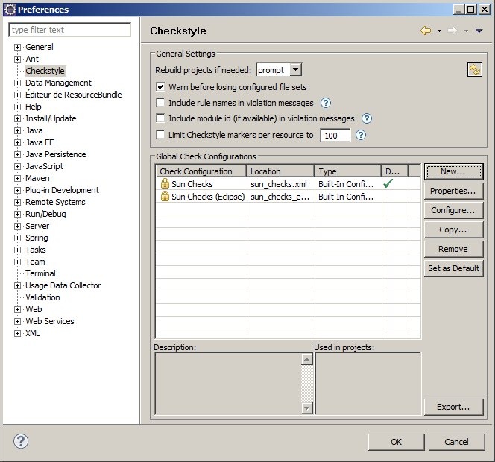Enable Include rule names in violation messages
This screenshot has height=462, width=495.
(x=160, y=103)
